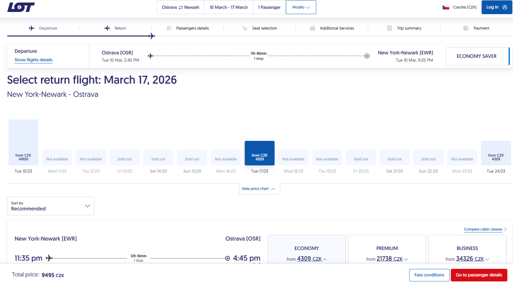Click the Passengers details people icon

coord(169,28)
